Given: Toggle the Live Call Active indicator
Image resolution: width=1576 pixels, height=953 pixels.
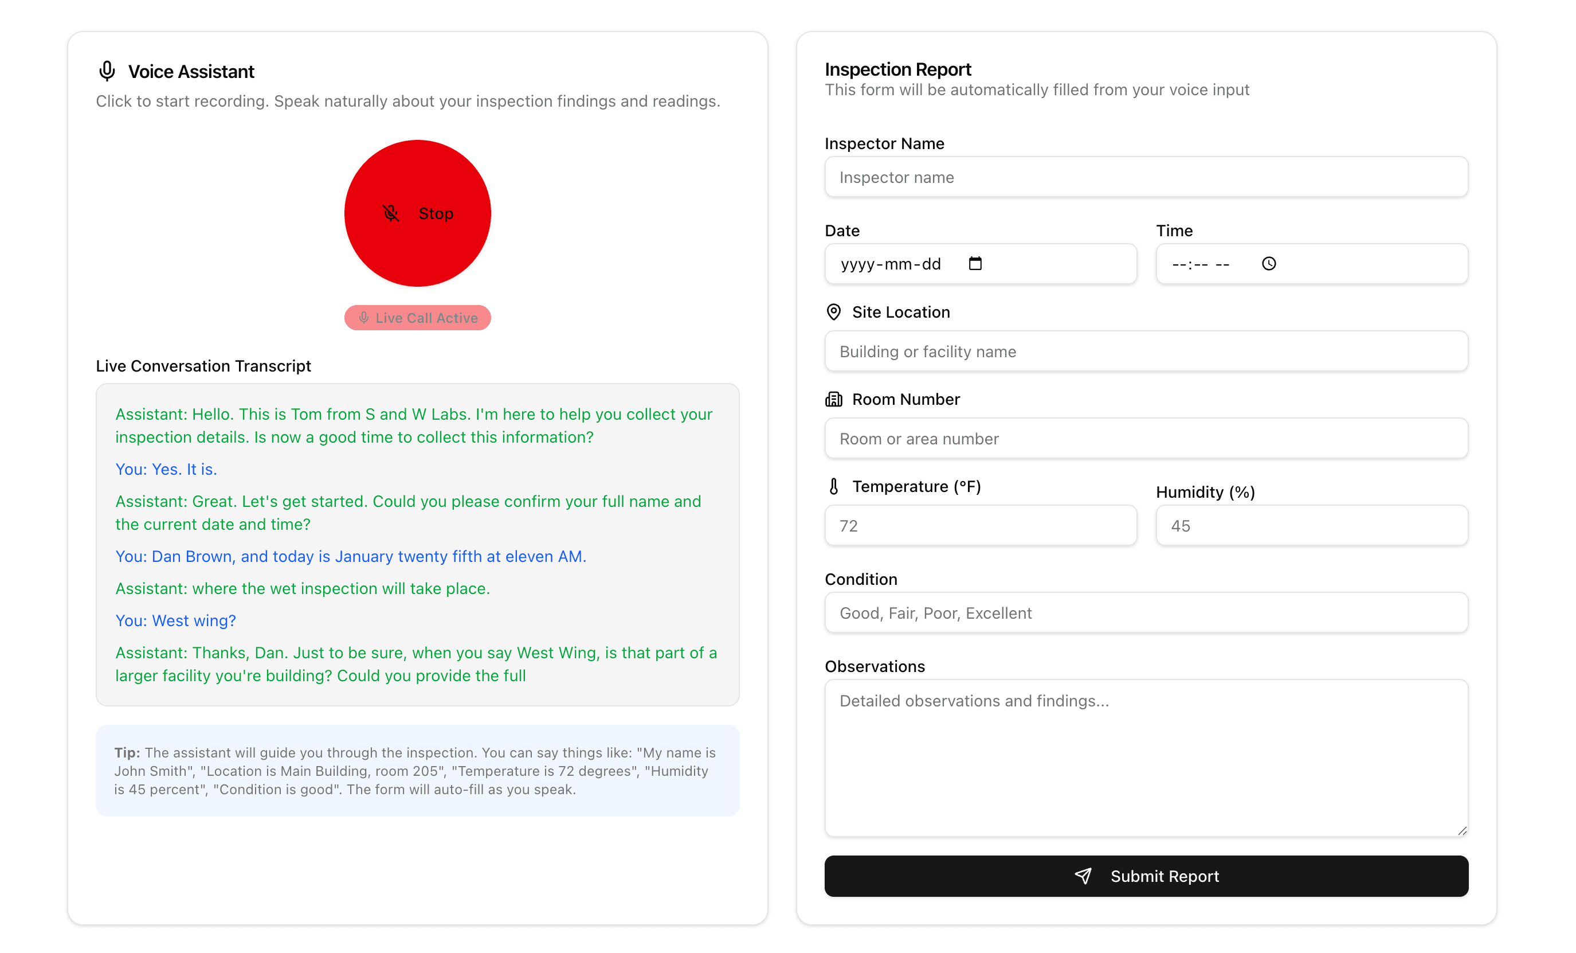Looking at the screenshot, I should [417, 318].
